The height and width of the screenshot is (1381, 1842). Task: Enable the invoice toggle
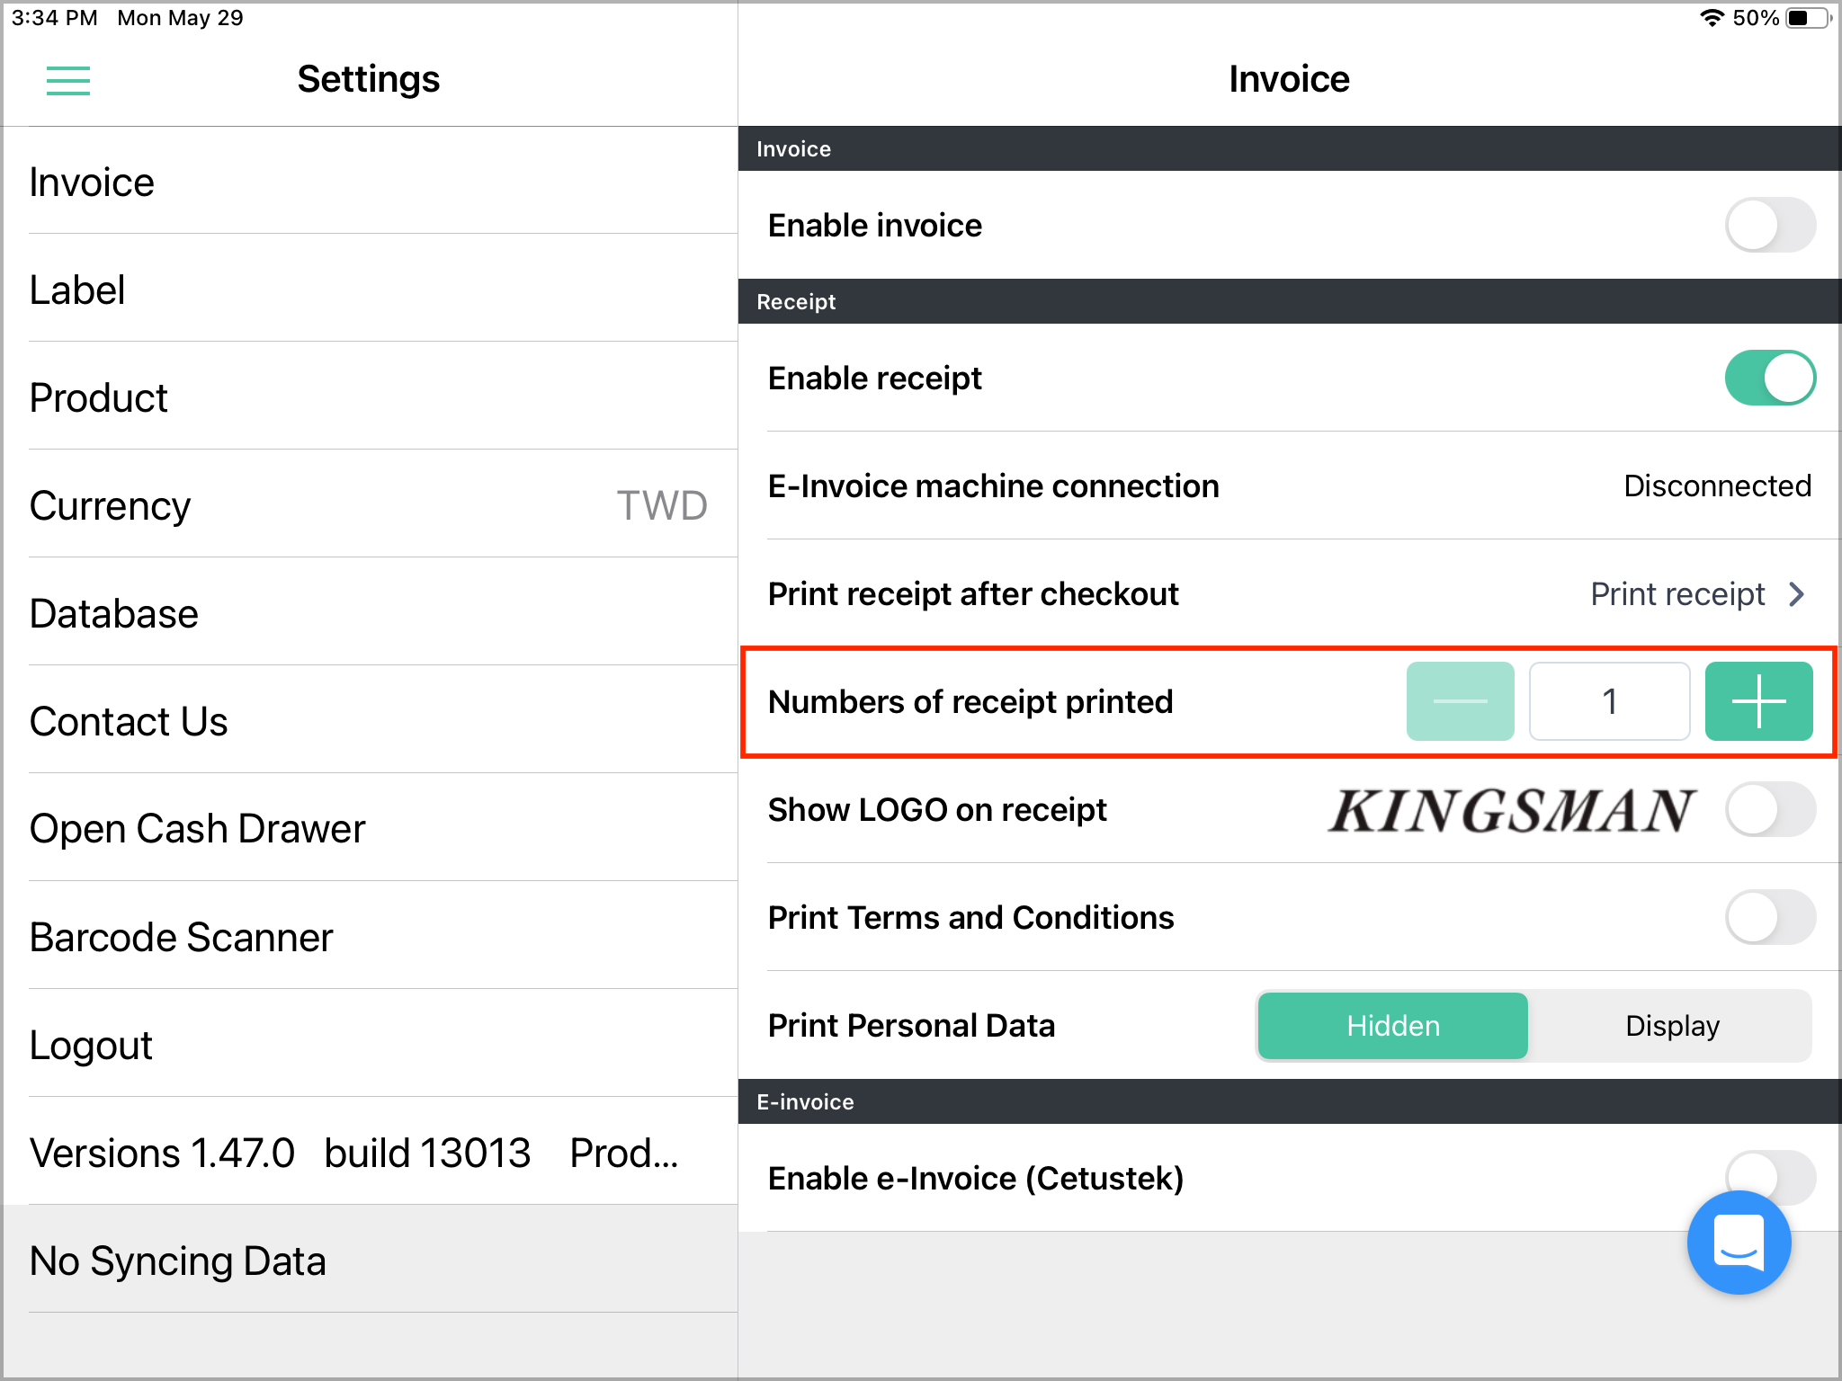1768,226
